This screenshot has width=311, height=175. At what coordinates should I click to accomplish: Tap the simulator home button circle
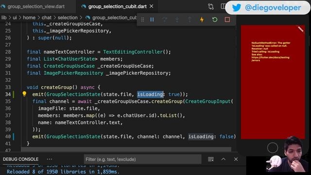pos(272,148)
